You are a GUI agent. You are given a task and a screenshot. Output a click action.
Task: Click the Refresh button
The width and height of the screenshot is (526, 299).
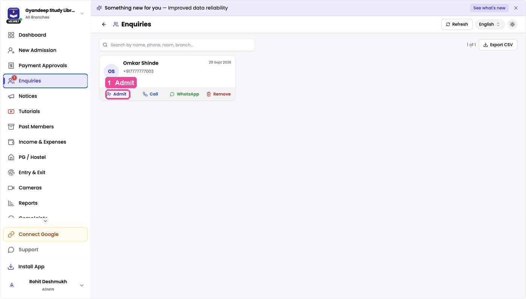click(457, 24)
